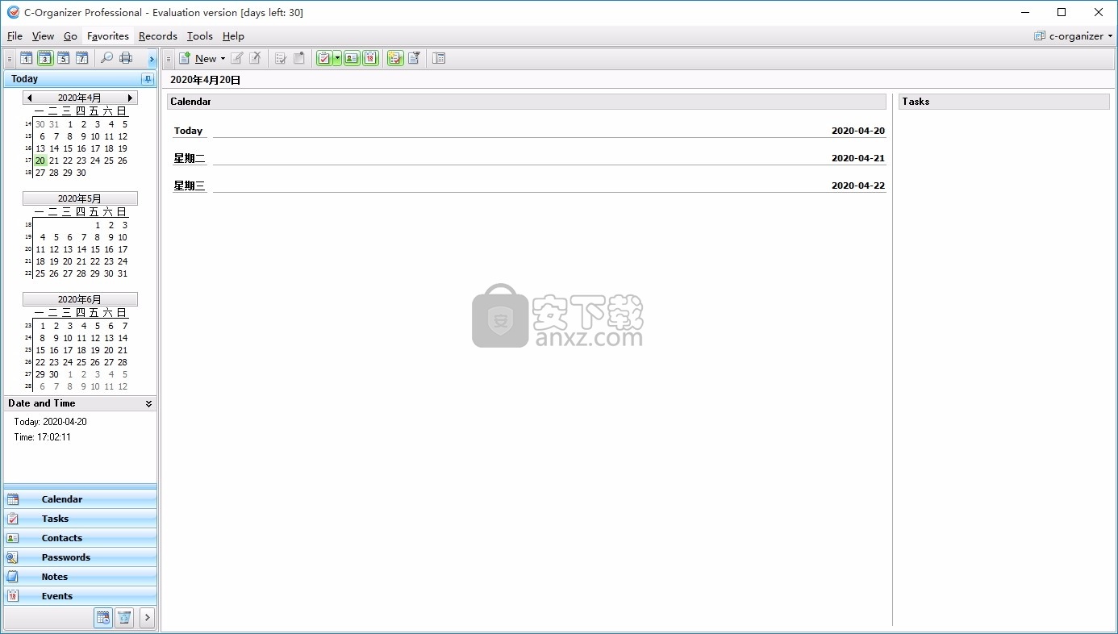Click the edit record pencil icon
The width and height of the screenshot is (1118, 634).
pyautogui.click(x=237, y=58)
